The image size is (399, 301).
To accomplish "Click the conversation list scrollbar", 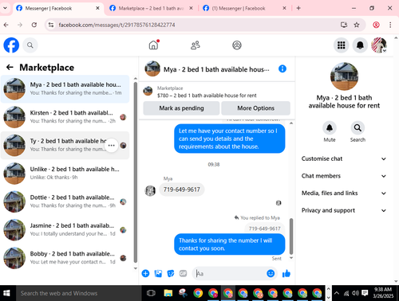I will point(136,173).
